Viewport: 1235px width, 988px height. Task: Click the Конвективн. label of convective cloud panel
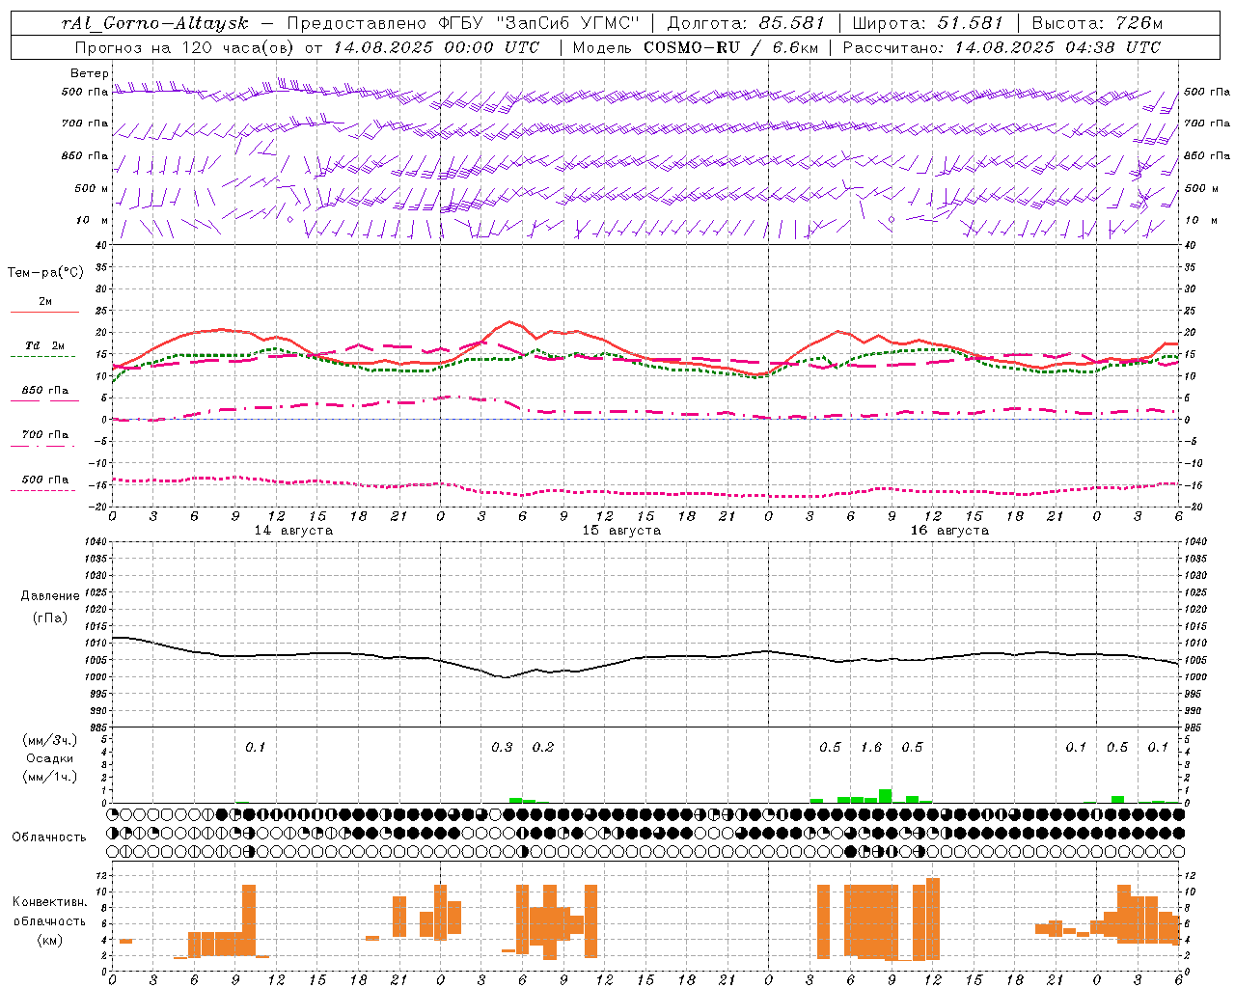(49, 902)
